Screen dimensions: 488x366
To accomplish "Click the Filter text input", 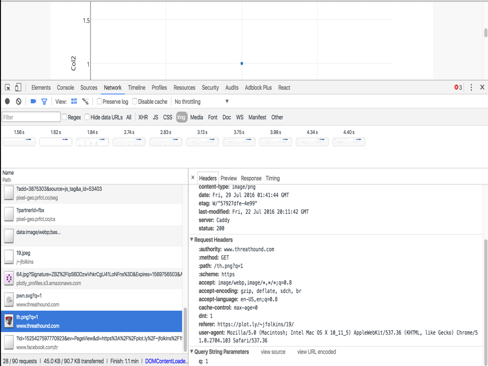I will (31, 117).
